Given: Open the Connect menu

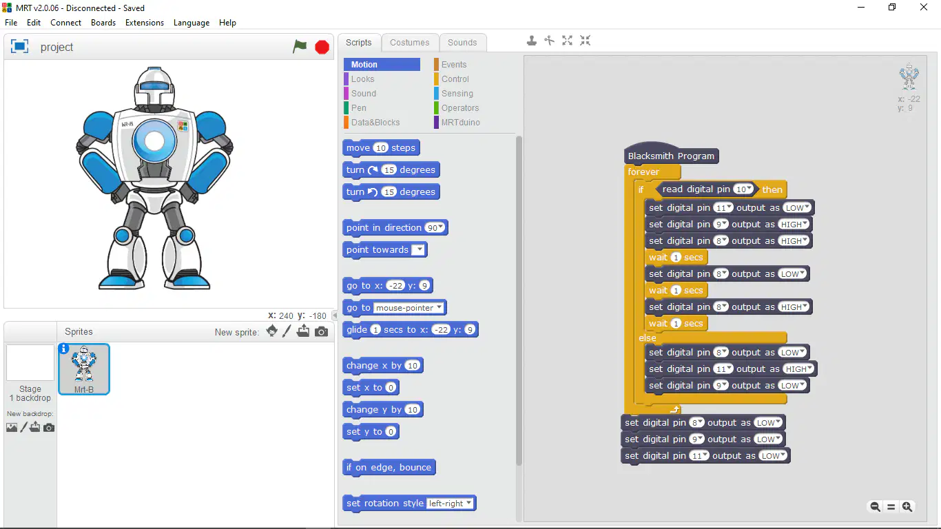Looking at the screenshot, I should pos(66,23).
